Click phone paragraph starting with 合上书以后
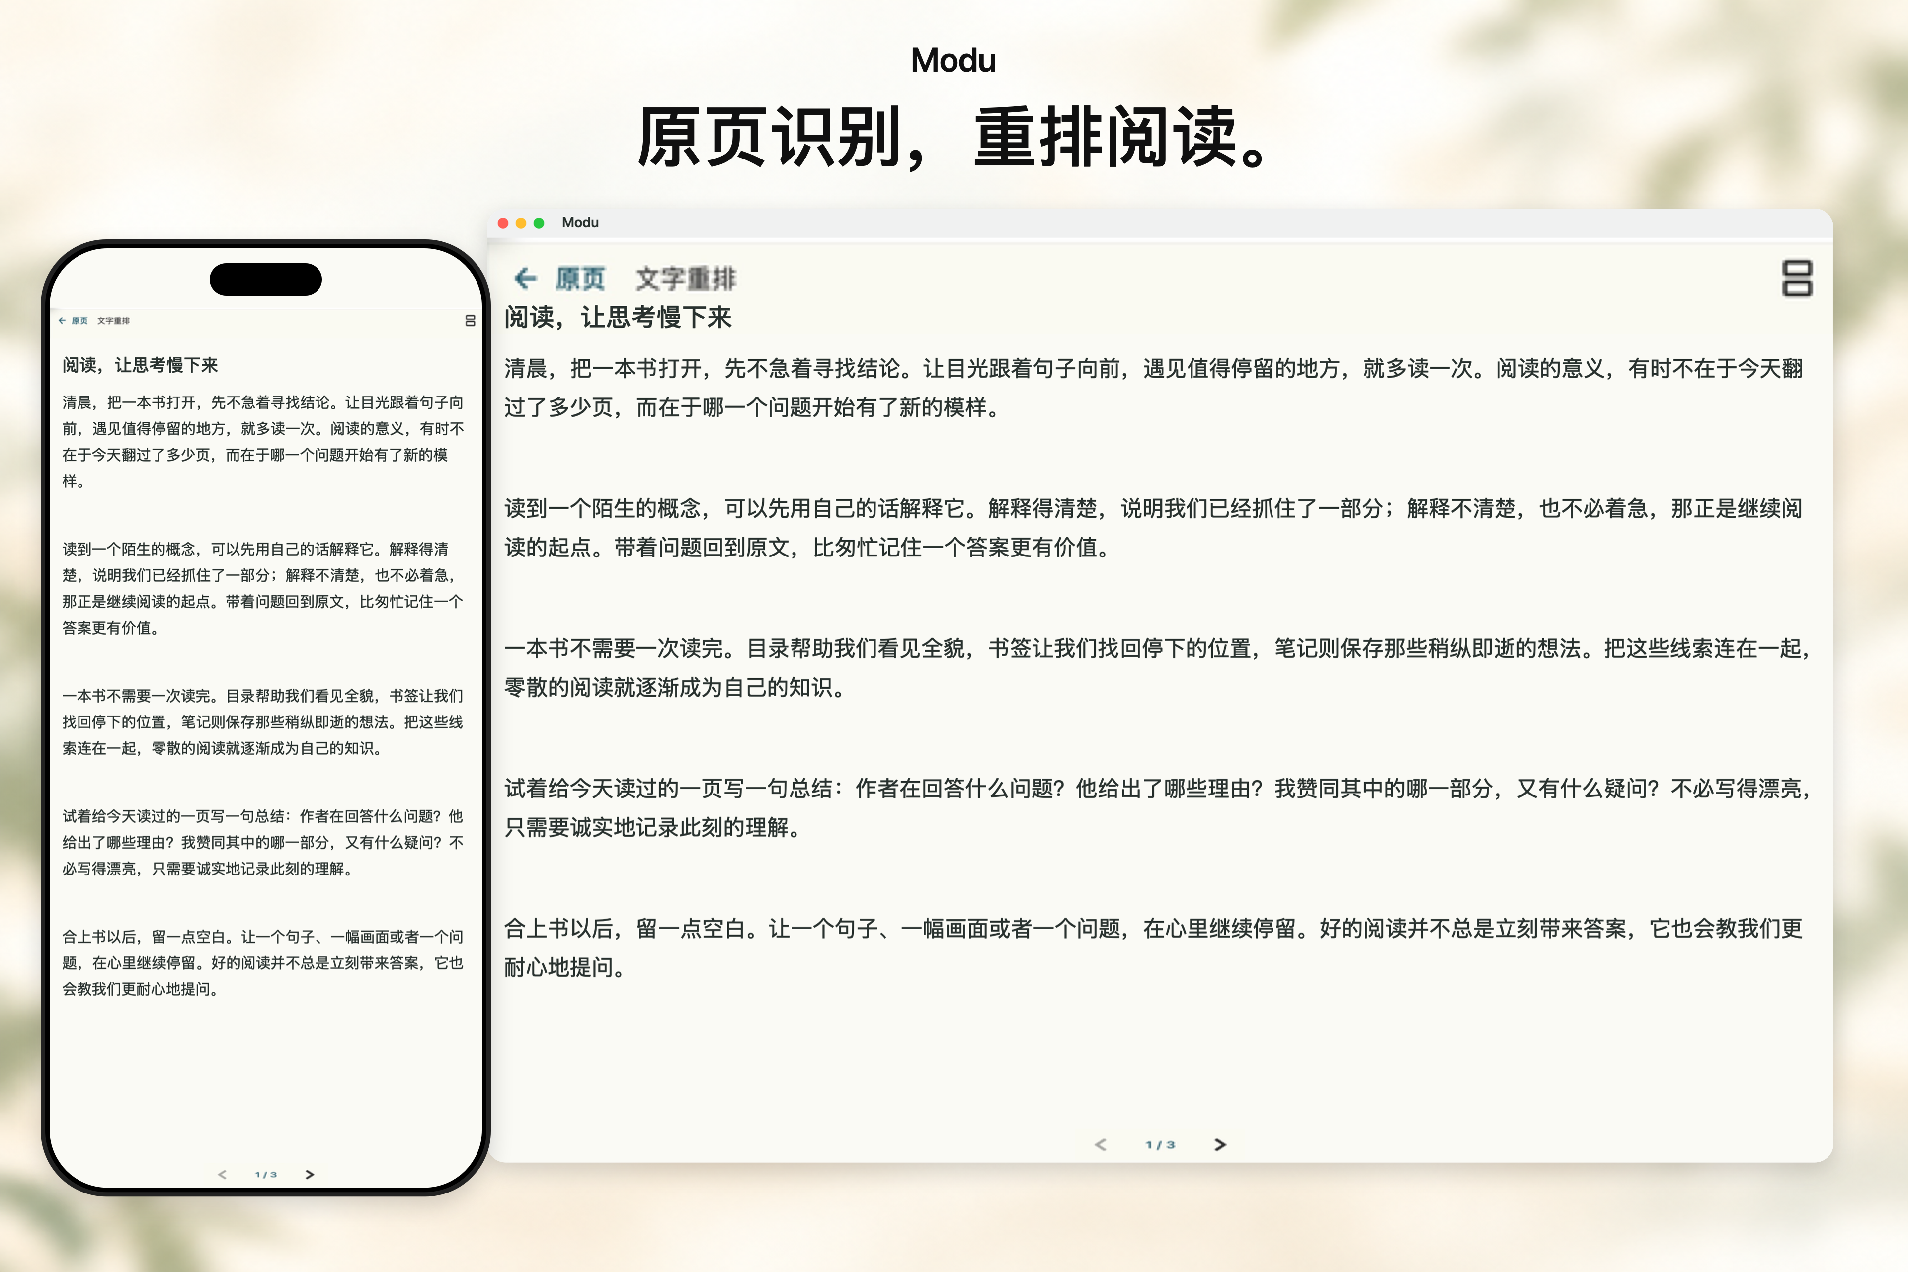This screenshot has height=1272, width=1908. coord(264,963)
